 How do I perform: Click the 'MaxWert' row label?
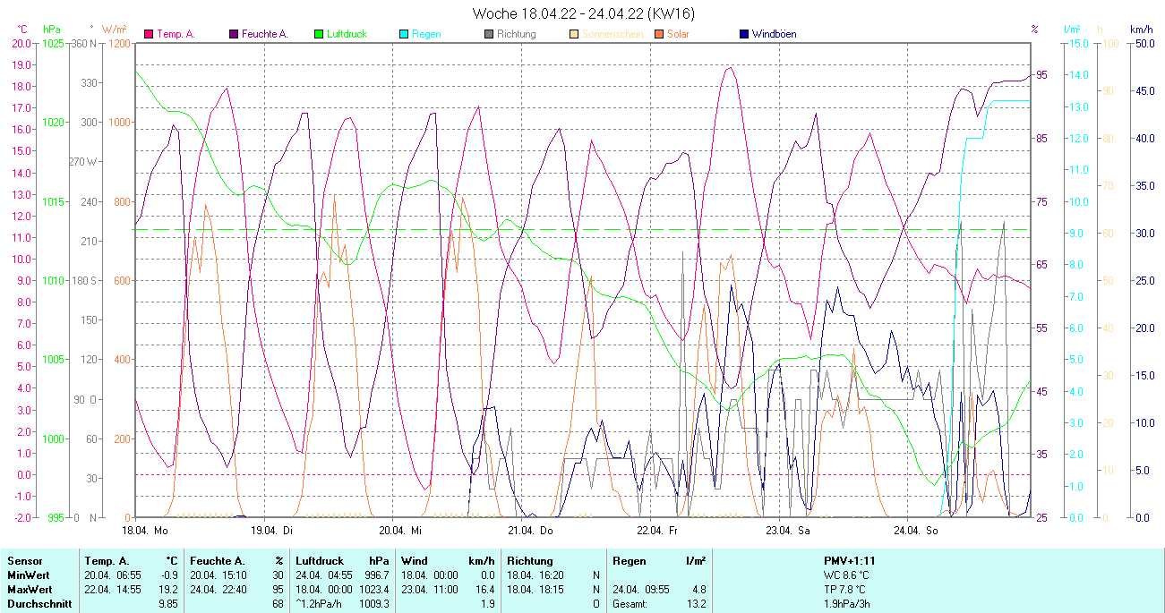[30, 589]
